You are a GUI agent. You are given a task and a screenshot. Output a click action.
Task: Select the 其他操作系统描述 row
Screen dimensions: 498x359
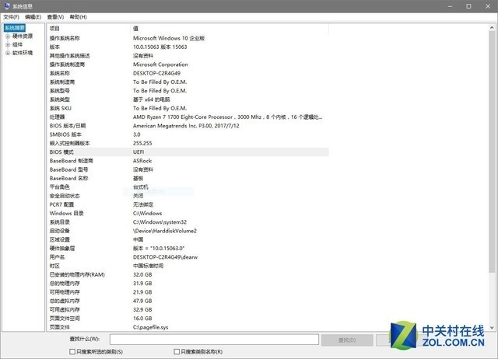[x=188, y=56]
